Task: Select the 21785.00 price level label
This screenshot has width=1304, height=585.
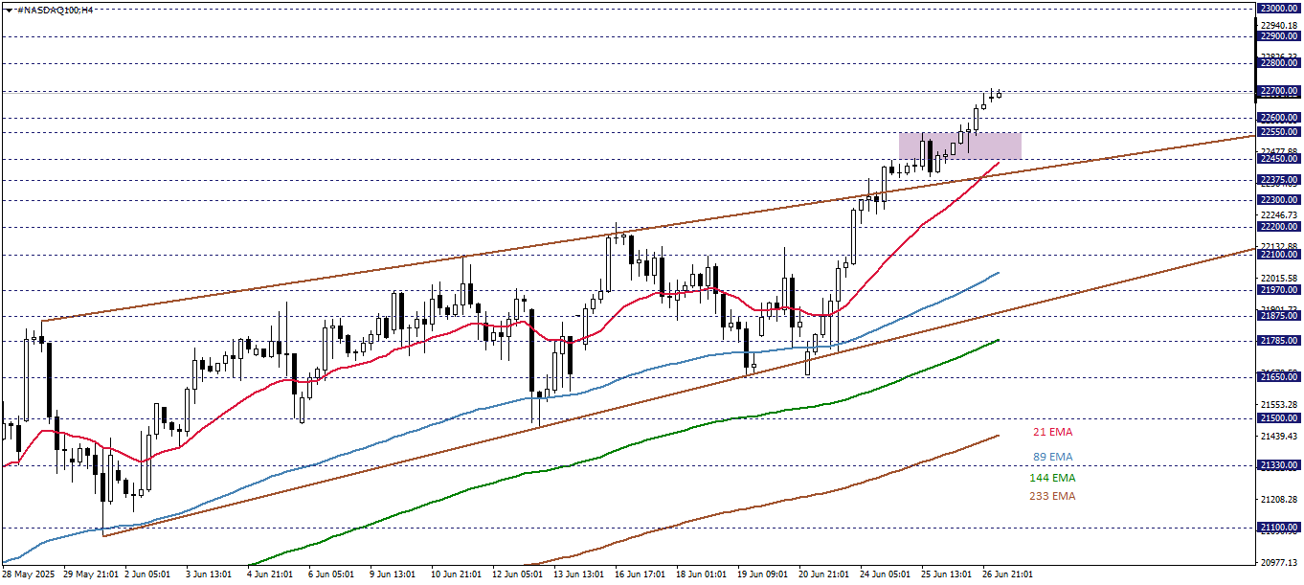Action: [x=1279, y=341]
